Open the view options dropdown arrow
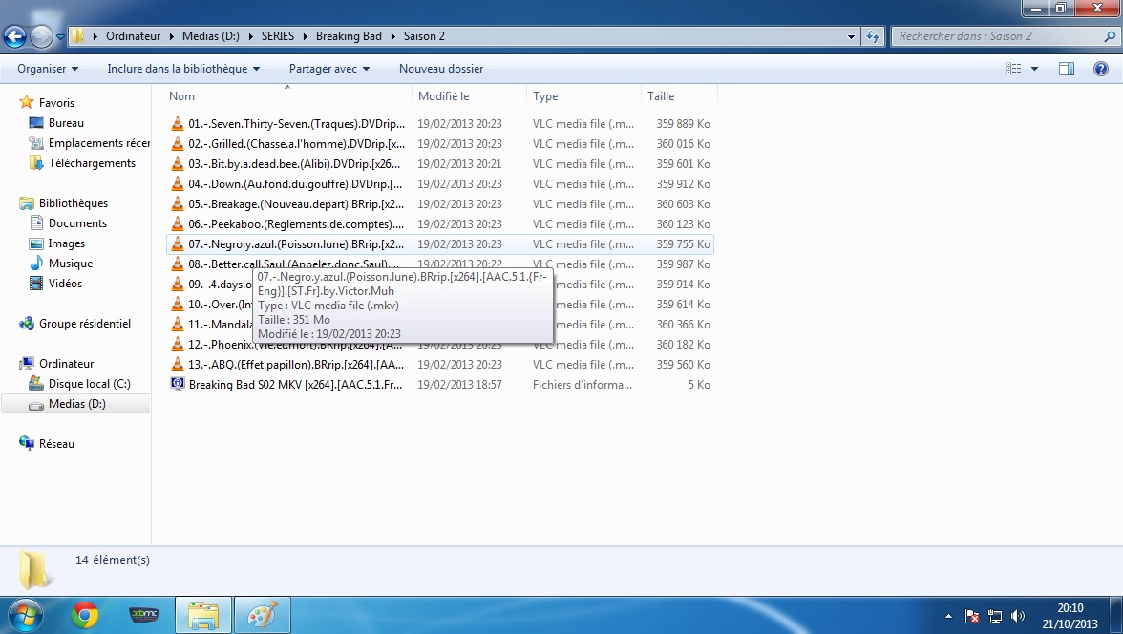Image resolution: width=1123 pixels, height=634 pixels. (x=1034, y=69)
